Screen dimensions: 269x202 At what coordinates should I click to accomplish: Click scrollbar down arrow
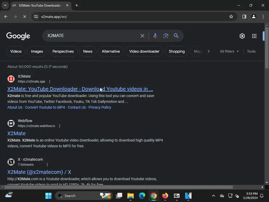267,183
